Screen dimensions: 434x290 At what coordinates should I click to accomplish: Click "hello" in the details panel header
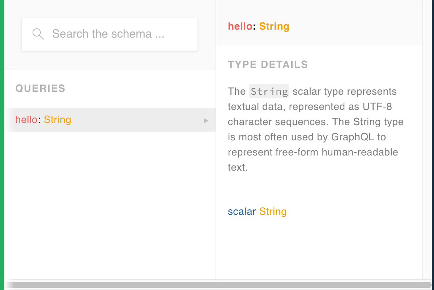point(240,26)
